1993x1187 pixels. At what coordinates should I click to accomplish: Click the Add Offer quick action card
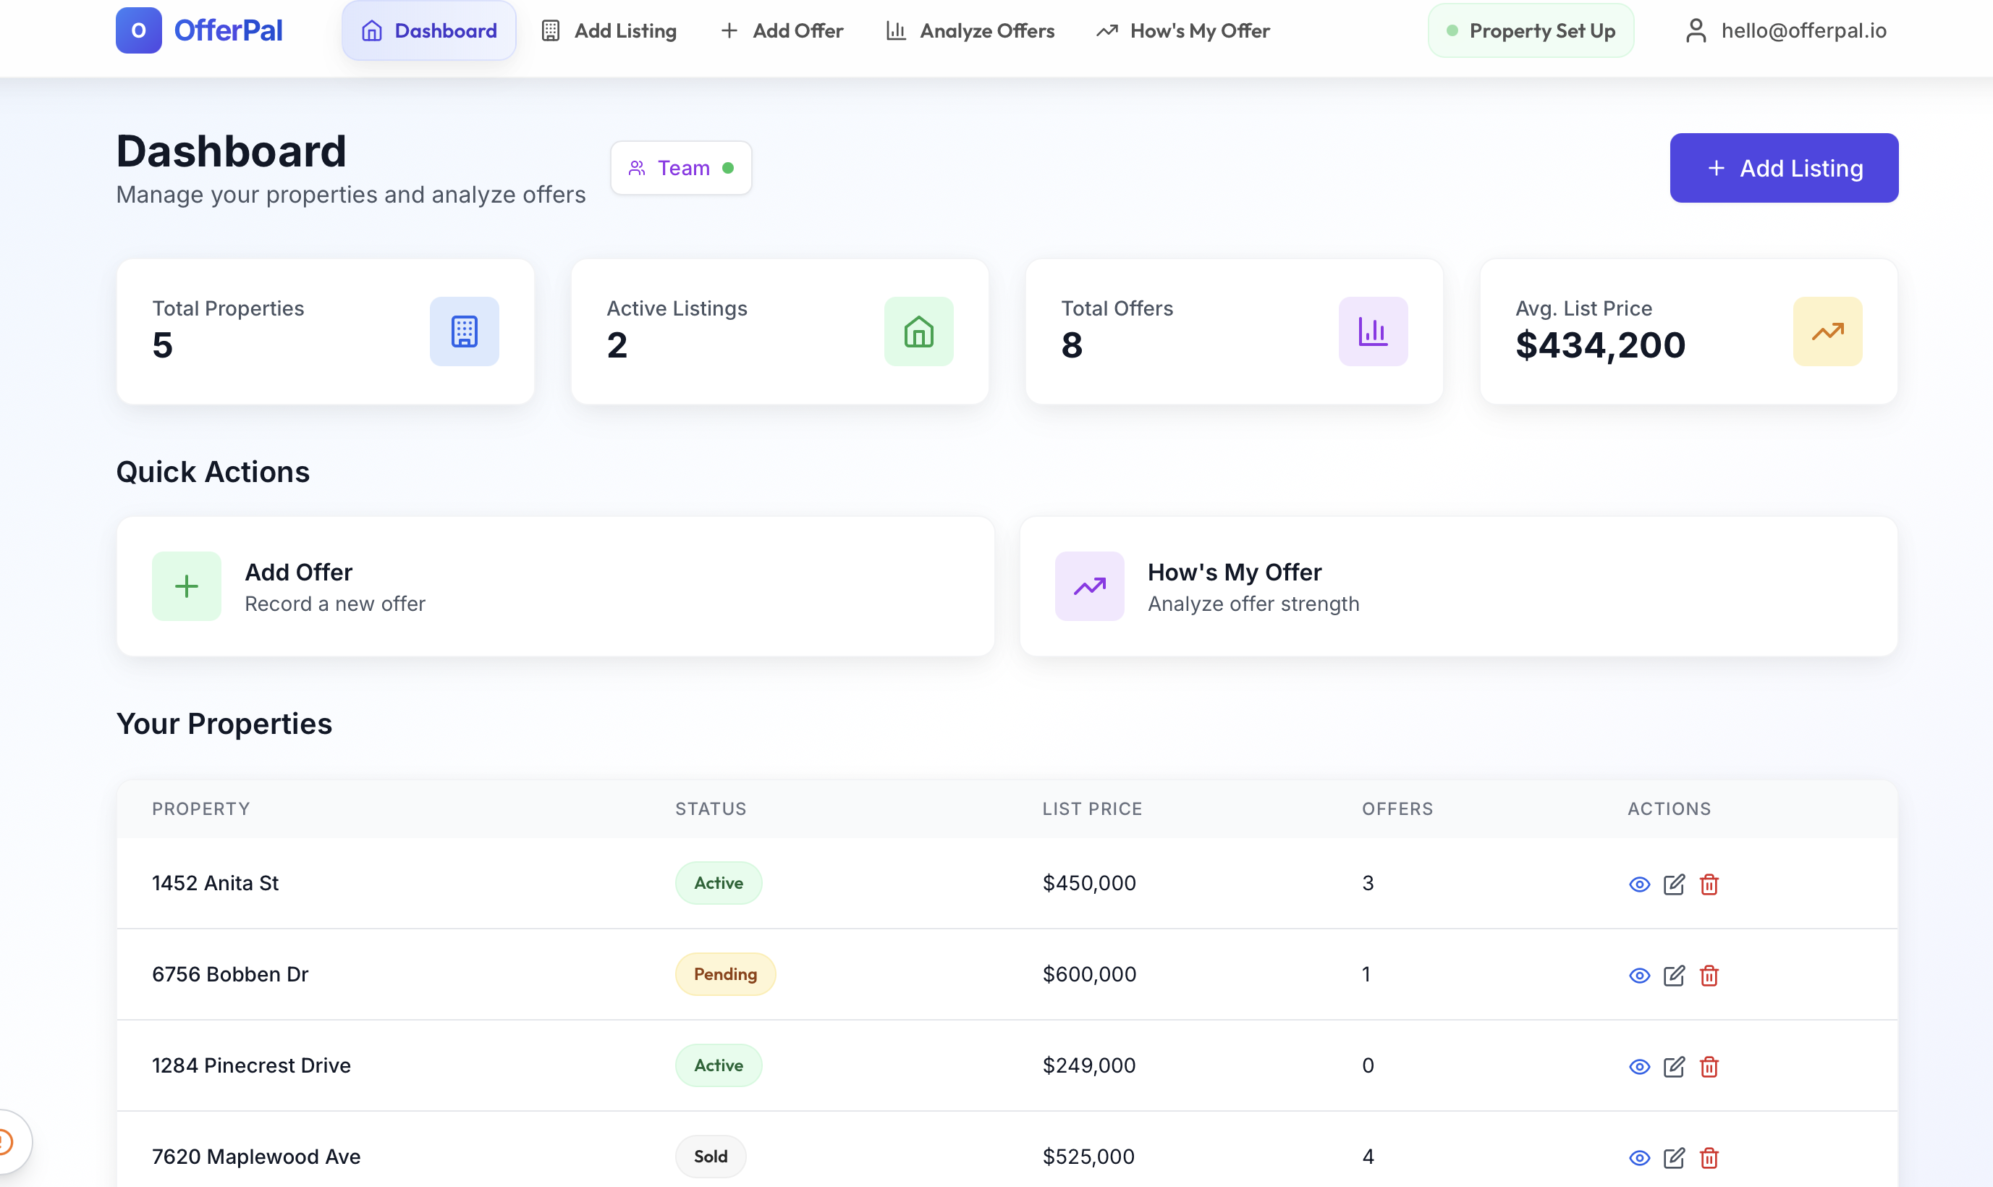tap(555, 586)
